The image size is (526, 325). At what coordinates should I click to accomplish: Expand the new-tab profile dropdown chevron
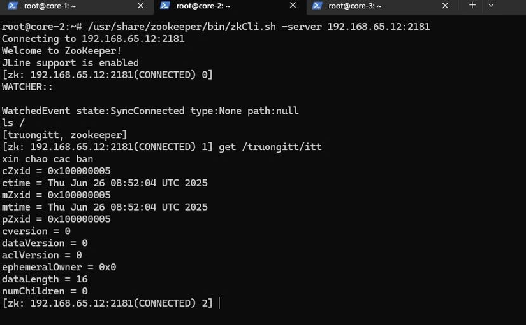pyautogui.click(x=491, y=5)
